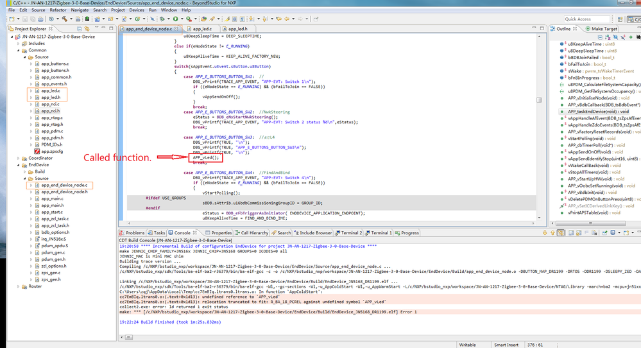The height and width of the screenshot is (348, 641).
Task: Toggle console error highlighting button
Action: click(560, 232)
